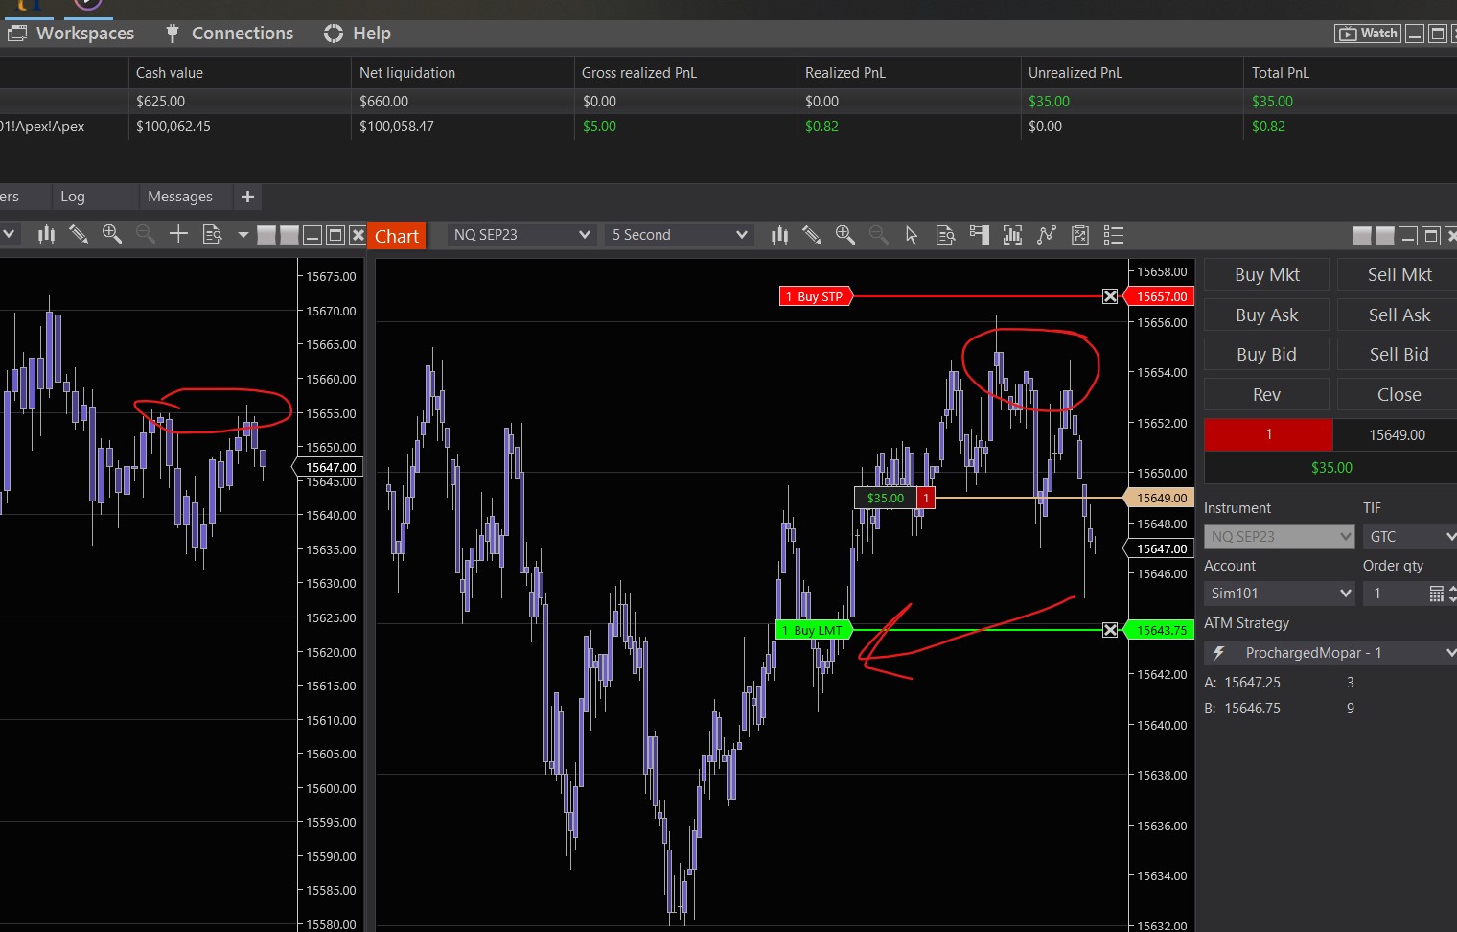
Task: Select the crosshair tool in left chart toolbar
Action: [x=178, y=234]
